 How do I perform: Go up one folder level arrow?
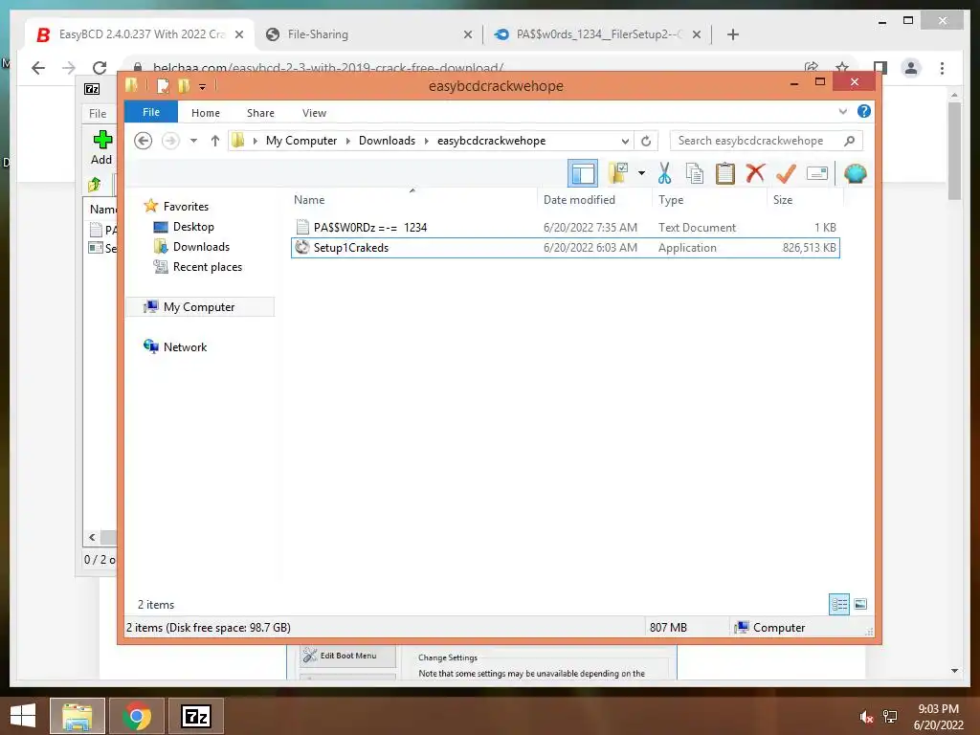[x=215, y=141]
